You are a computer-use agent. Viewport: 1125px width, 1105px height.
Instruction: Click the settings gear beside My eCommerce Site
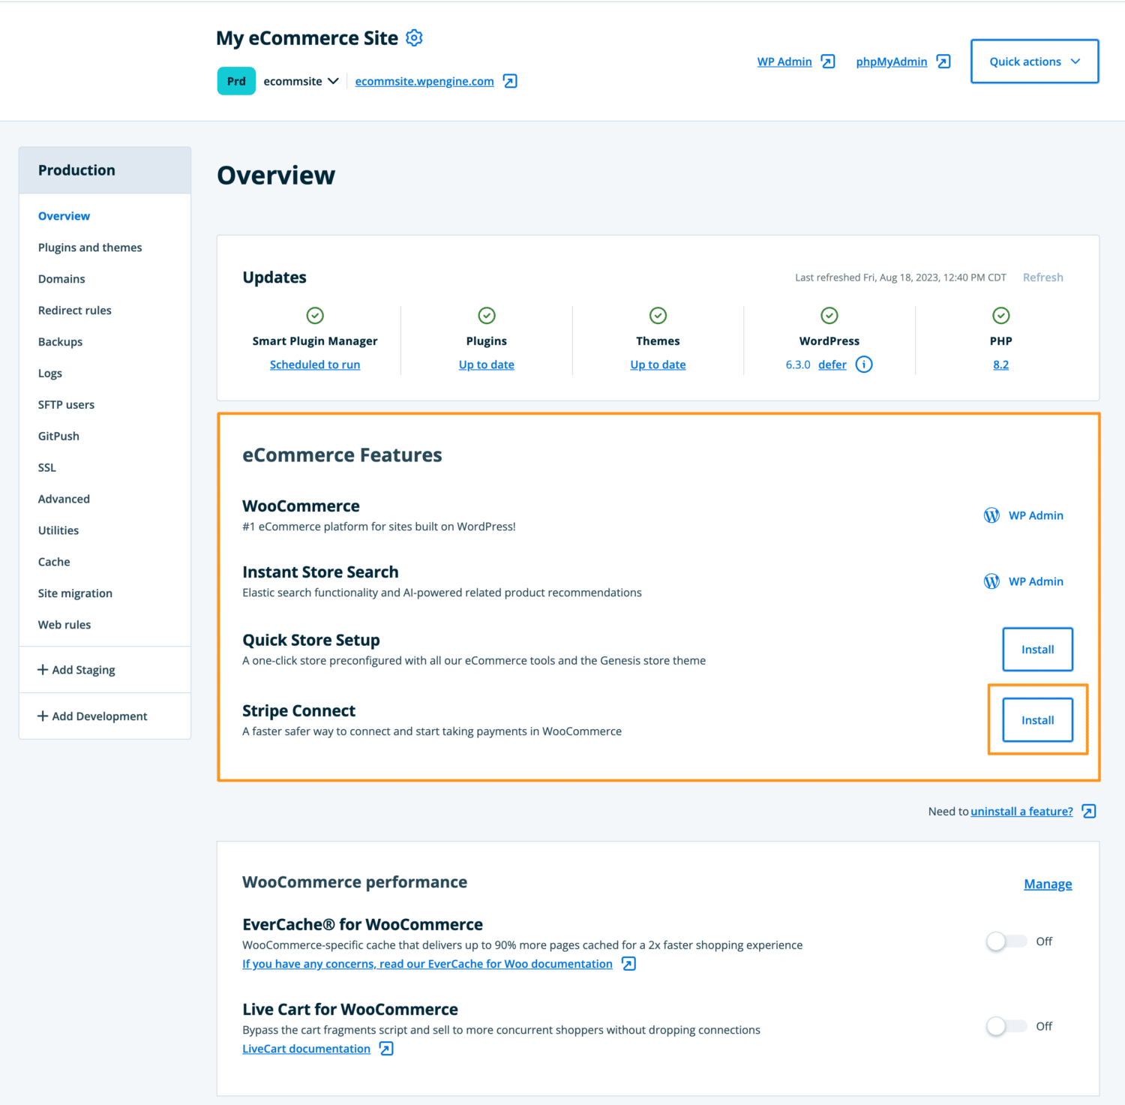tap(413, 38)
